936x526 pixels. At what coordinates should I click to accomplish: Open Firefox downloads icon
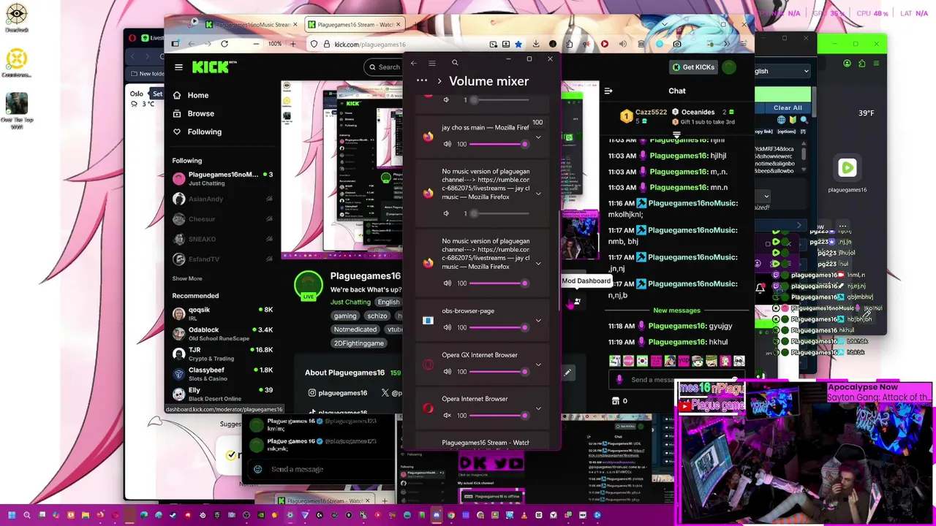pyautogui.click(x=536, y=44)
